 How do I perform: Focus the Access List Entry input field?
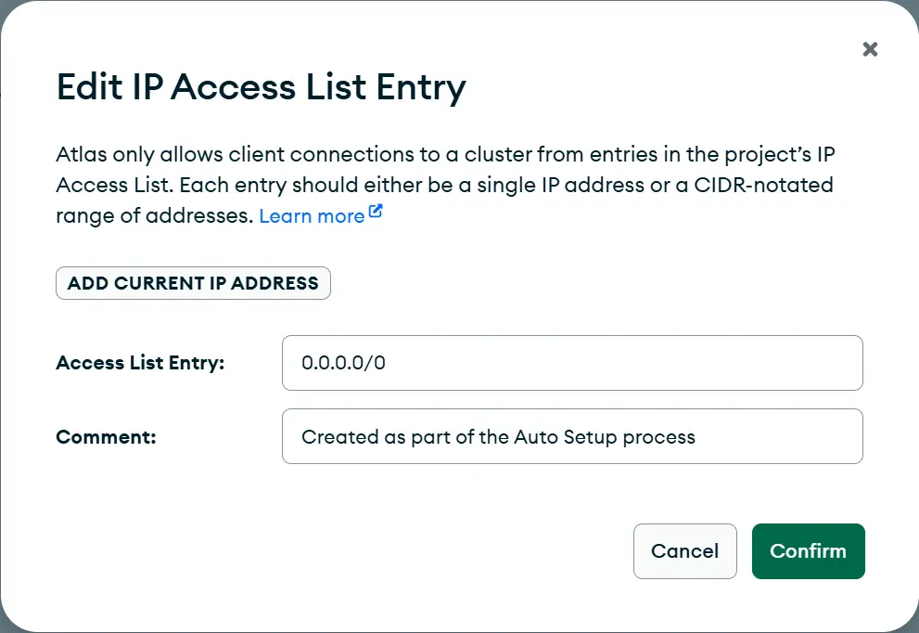572,363
